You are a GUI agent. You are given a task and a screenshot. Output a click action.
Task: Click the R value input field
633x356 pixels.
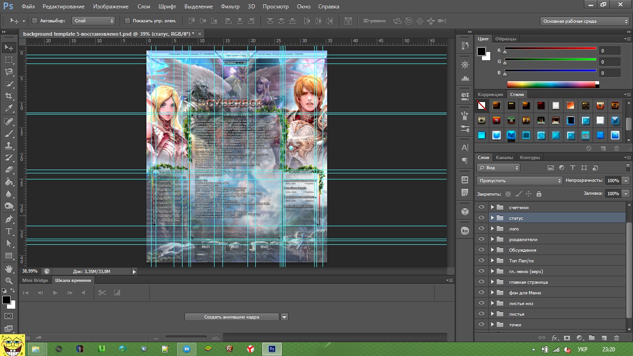tap(609, 51)
